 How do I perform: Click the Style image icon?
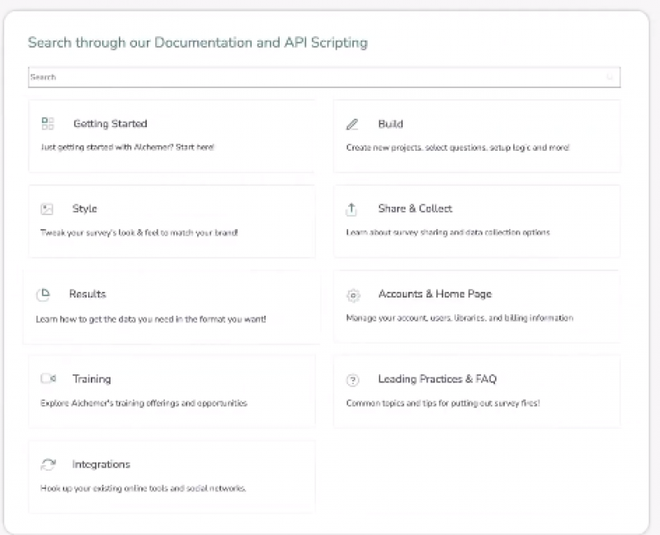coord(48,209)
